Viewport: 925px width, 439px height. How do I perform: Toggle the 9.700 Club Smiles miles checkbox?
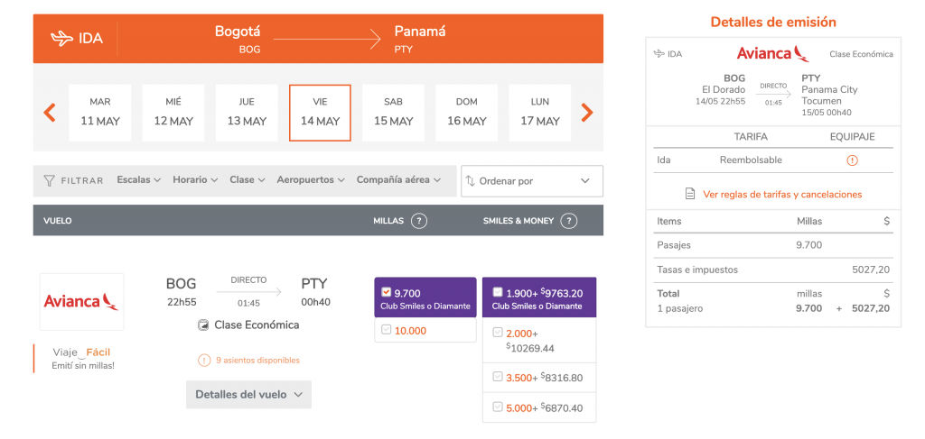point(387,292)
